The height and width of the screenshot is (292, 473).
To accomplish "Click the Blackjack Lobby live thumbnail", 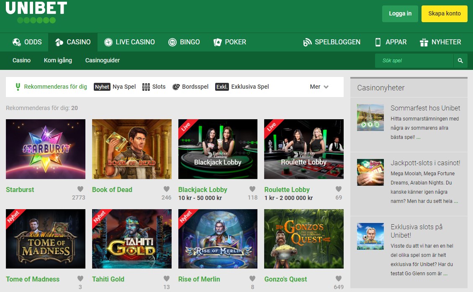I will coord(218,149).
